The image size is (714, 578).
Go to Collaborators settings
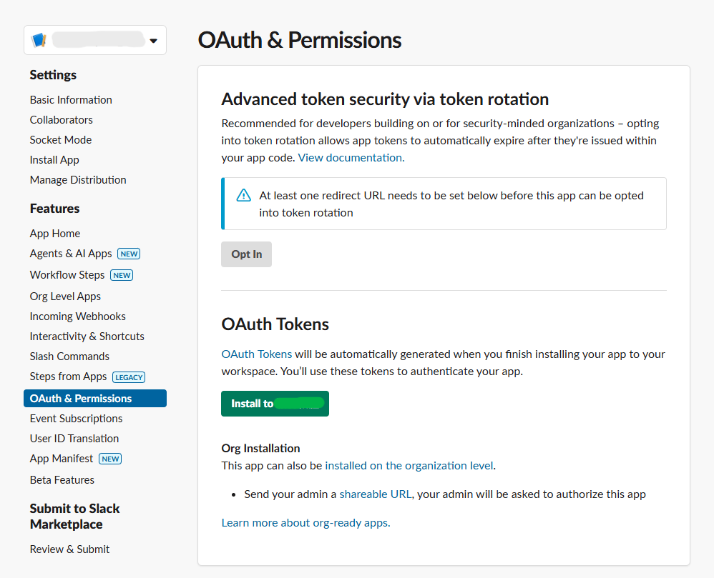pos(62,120)
